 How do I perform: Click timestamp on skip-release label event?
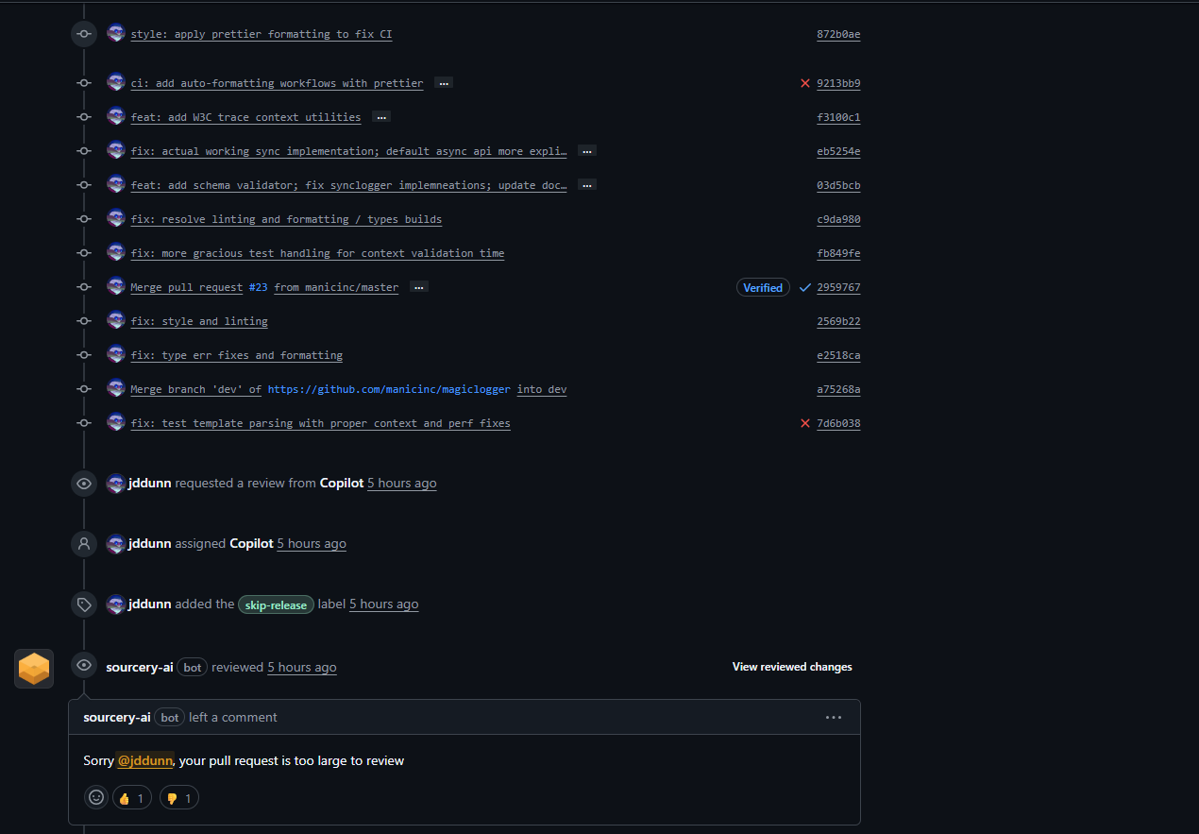click(x=384, y=604)
